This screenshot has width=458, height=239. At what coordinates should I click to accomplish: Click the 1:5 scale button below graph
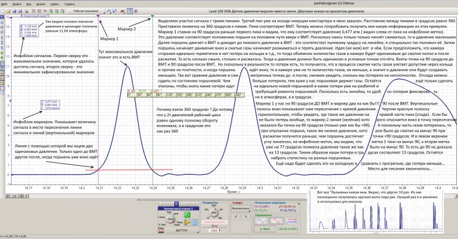(x=15, y=196)
